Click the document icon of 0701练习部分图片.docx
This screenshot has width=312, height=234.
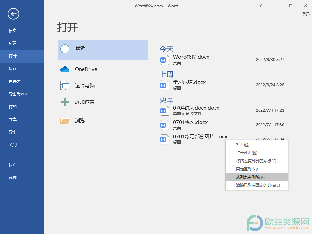(x=165, y=139)
